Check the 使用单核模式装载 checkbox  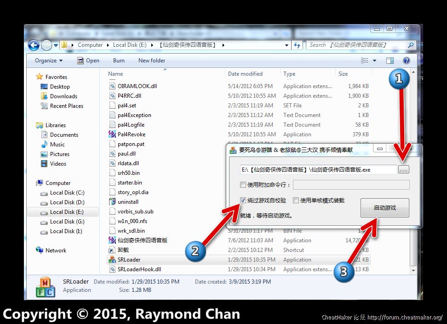coord(296,201)
